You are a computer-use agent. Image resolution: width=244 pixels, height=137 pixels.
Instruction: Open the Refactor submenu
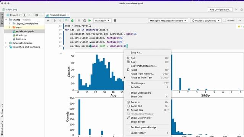point(148,87)
